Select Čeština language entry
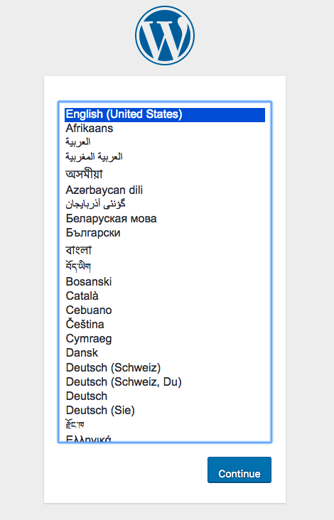Image resolution: width=334 pixels, height=520 pixels. 165,325
